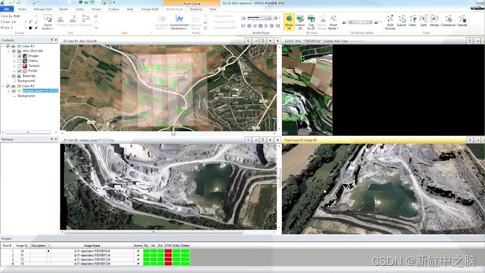Click the Profile Roam stop button
This screenshot has height=273, width=485.
tap(261, 26)
